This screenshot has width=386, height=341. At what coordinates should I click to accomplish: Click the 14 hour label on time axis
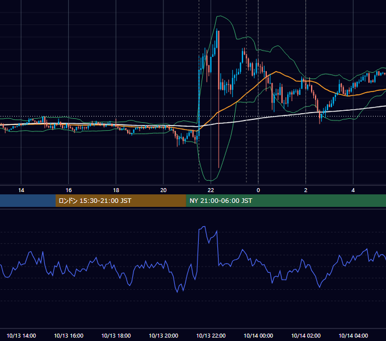pos(21,190)
